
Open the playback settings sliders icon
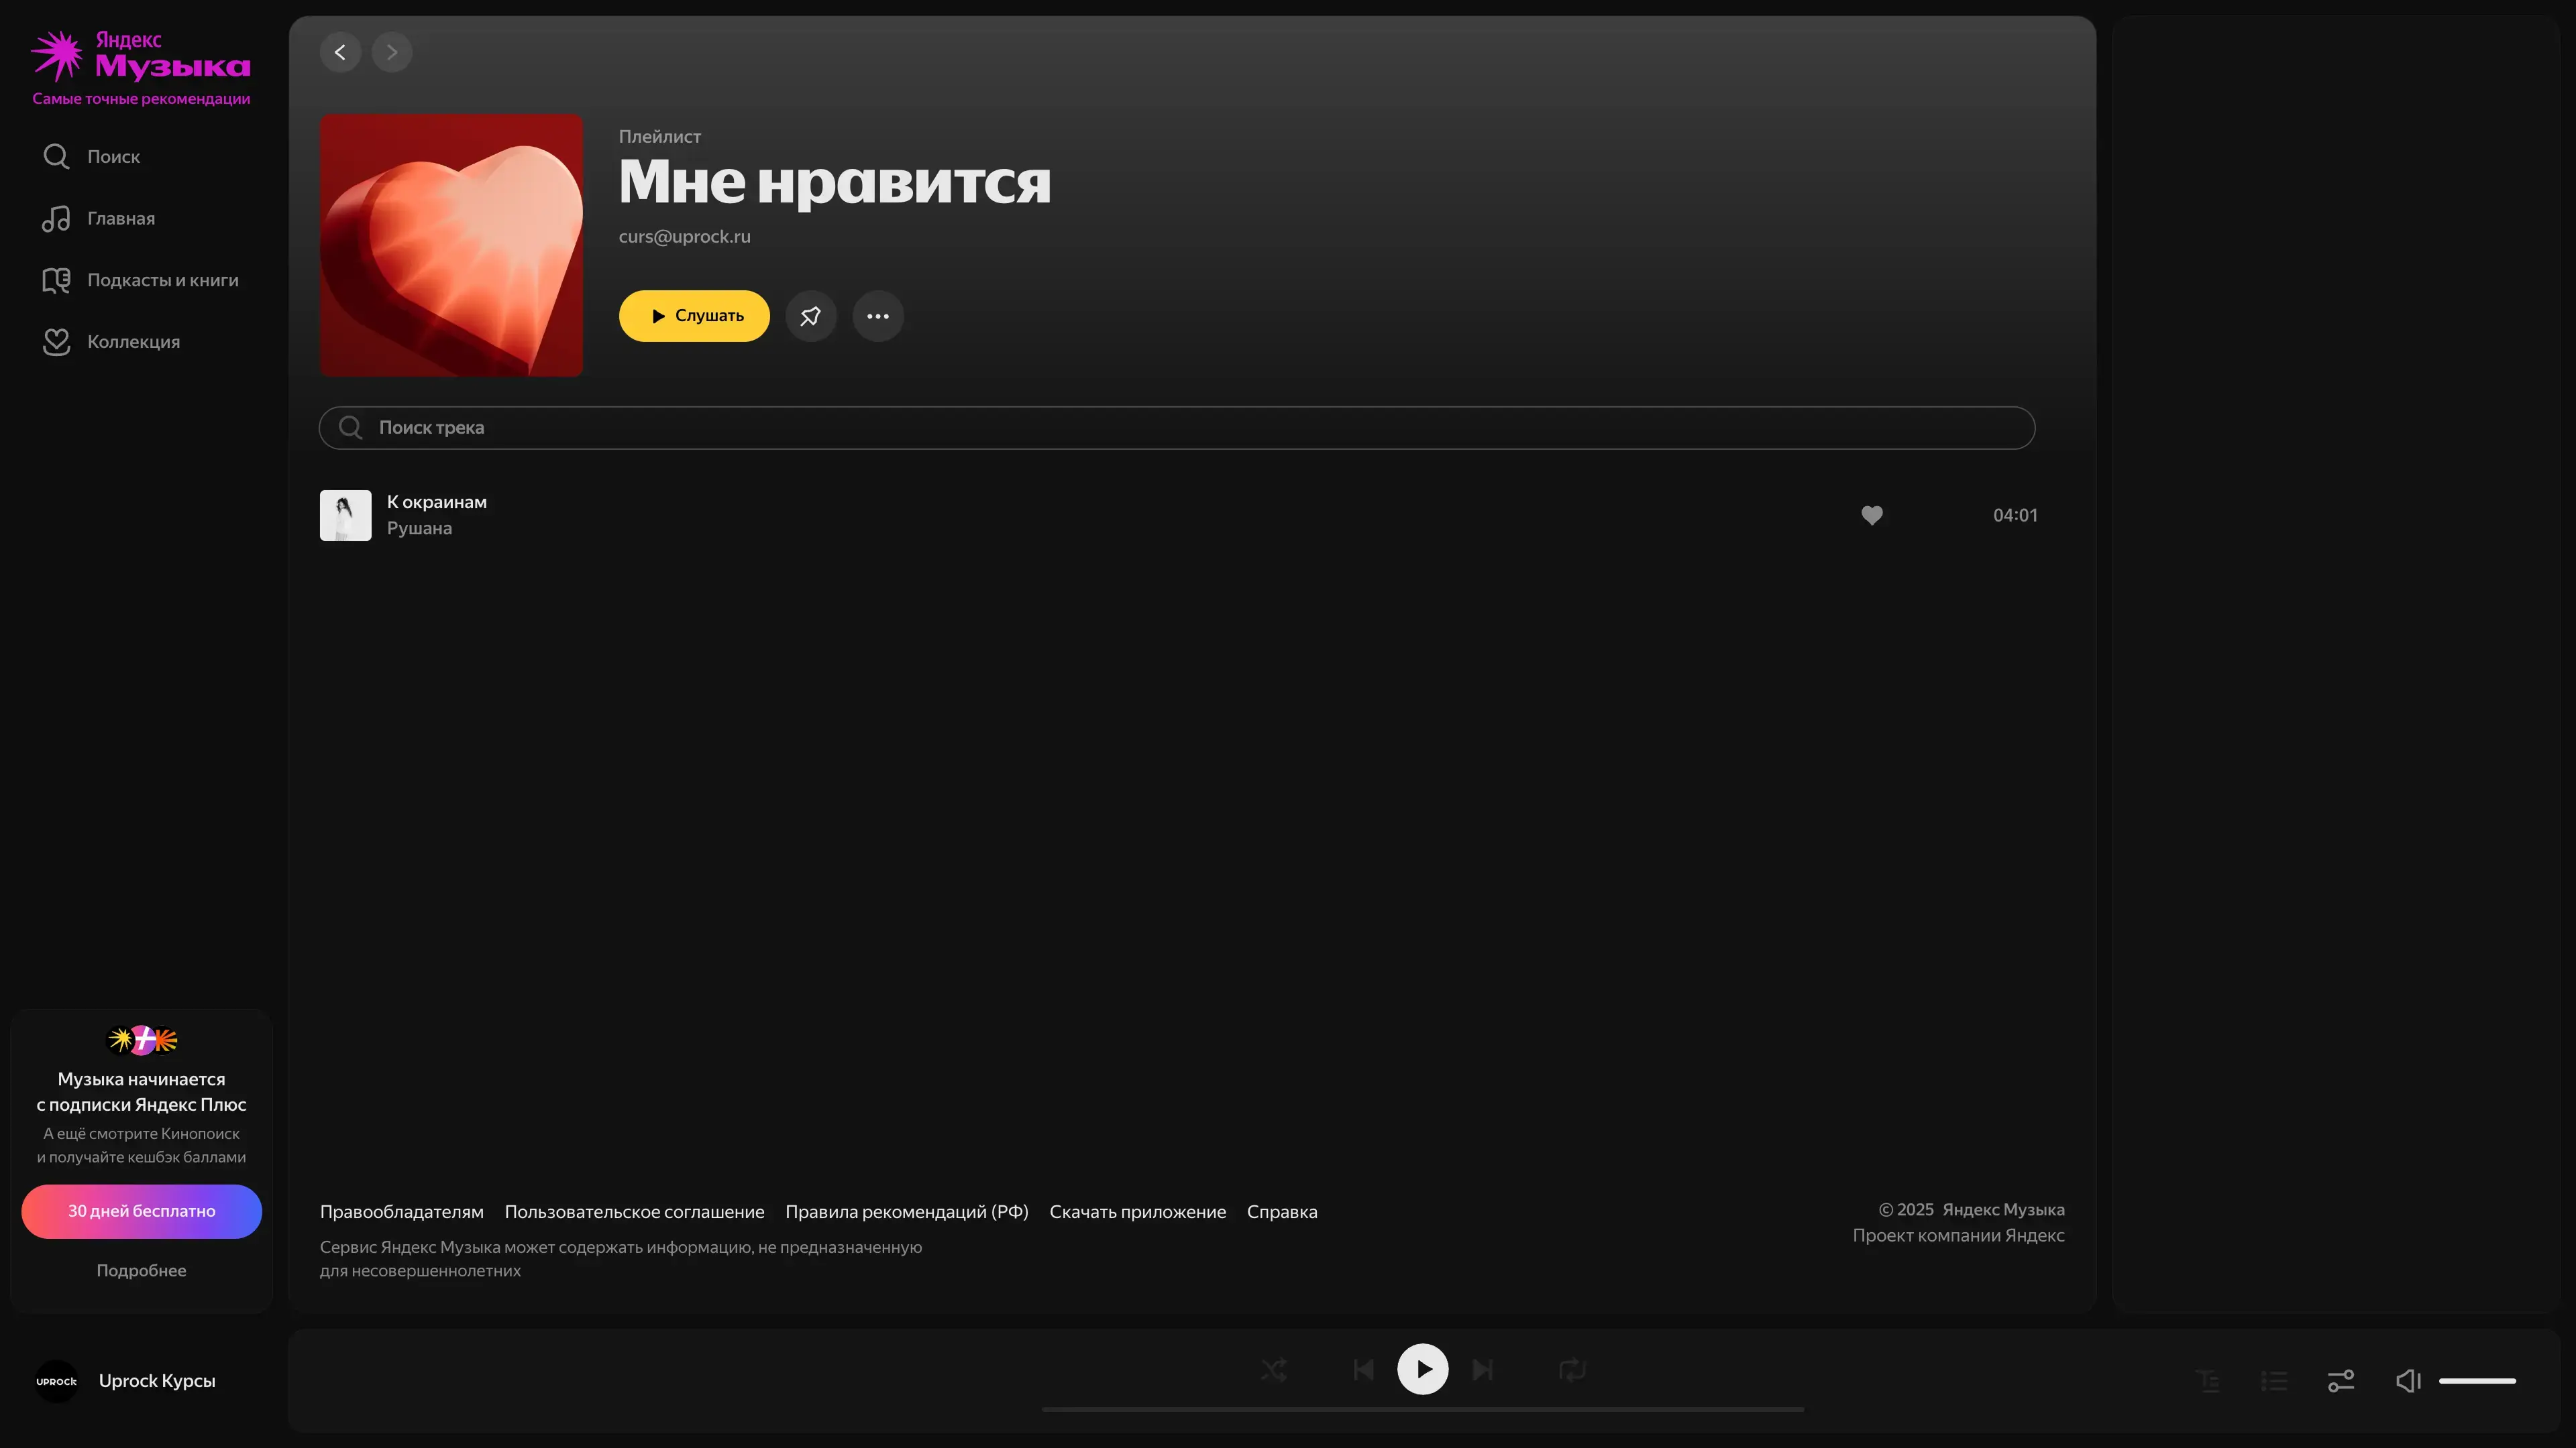tap(2341, 1381)
